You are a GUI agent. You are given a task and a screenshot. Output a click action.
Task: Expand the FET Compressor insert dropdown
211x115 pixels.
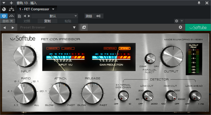(53, 9)
